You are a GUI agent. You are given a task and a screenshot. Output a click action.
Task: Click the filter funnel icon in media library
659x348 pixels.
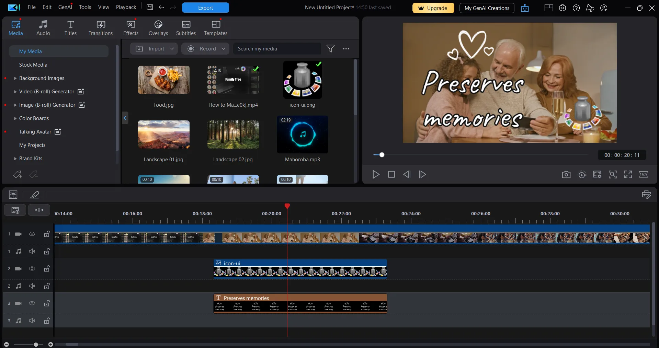(x=330, y=49)
